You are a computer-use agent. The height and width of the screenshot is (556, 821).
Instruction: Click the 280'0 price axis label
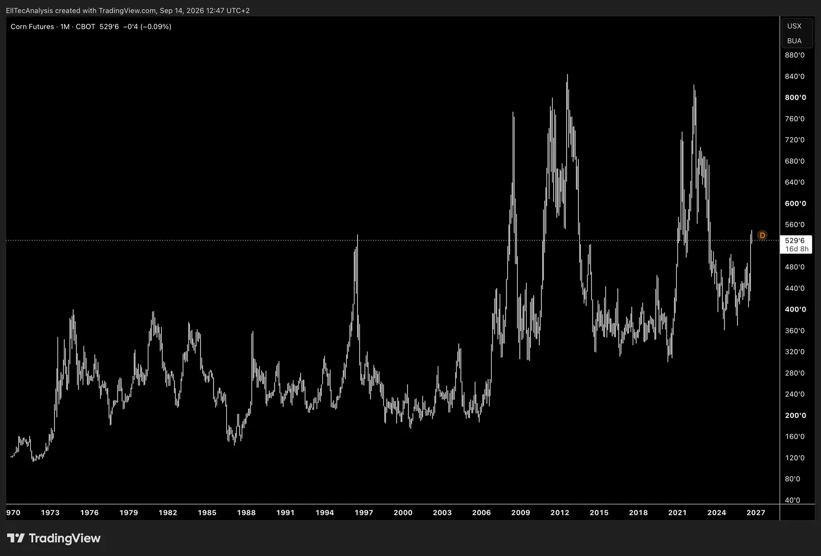795,373
